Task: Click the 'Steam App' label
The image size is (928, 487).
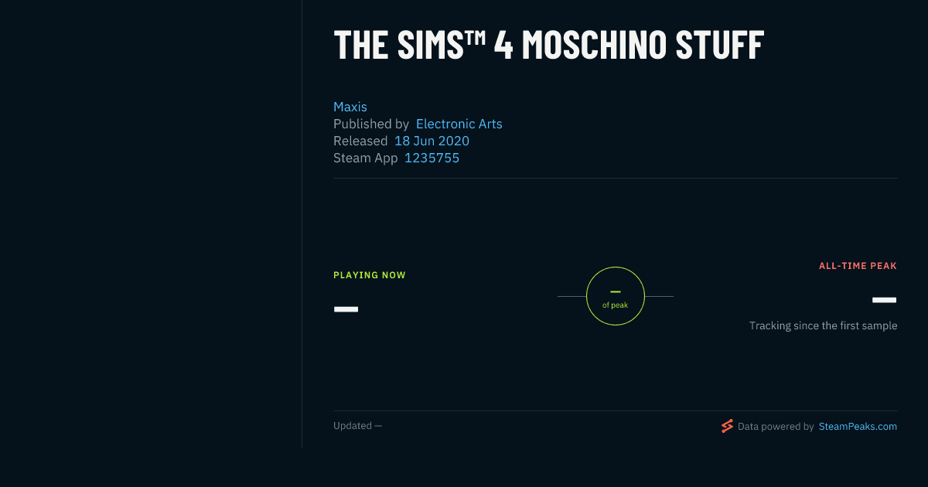Action: (x=366, y=158)
